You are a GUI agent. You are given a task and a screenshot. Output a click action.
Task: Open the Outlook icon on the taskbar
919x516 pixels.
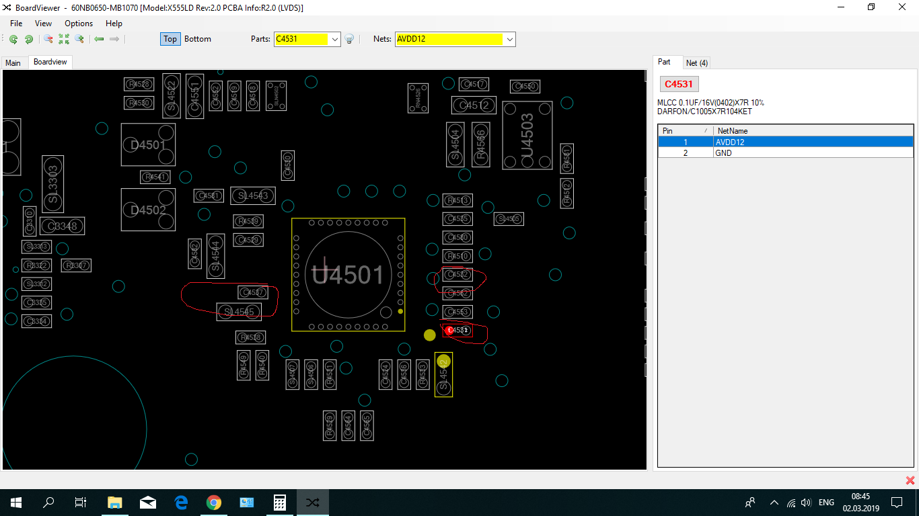(246, 502)
